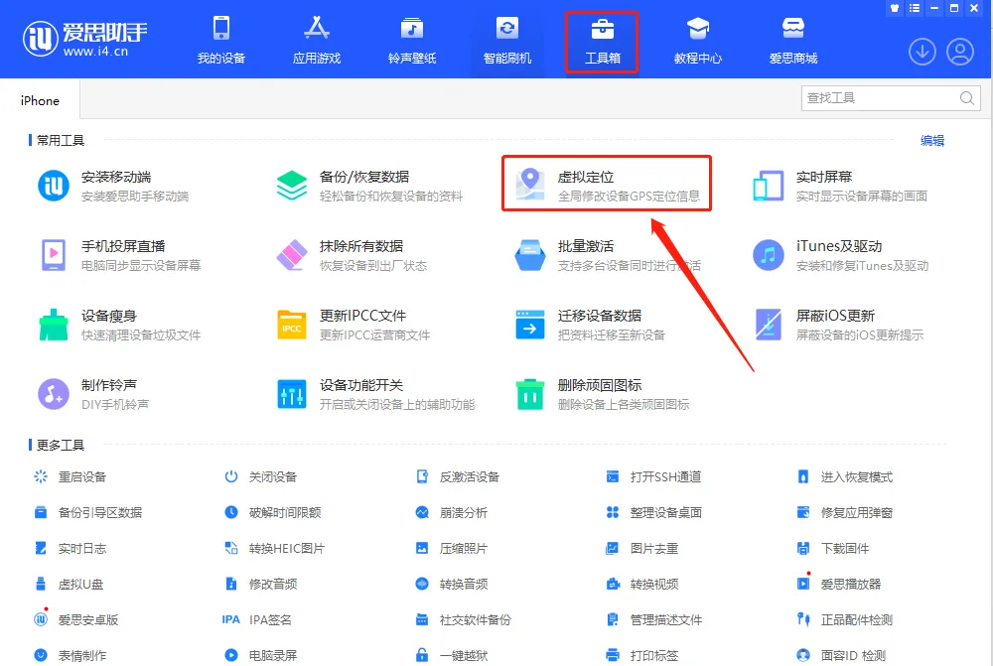The width and height of the screenshot is (993, 666).
Task: Open 备份引导区数据
Action: tap(87, 512)
